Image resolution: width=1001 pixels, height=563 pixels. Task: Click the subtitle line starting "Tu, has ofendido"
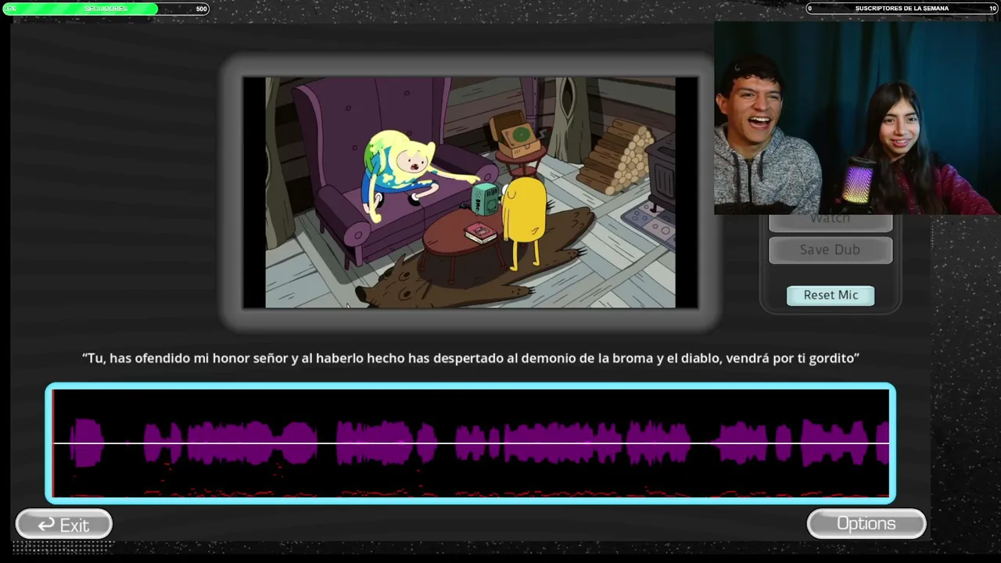click(x=471, y=358)
